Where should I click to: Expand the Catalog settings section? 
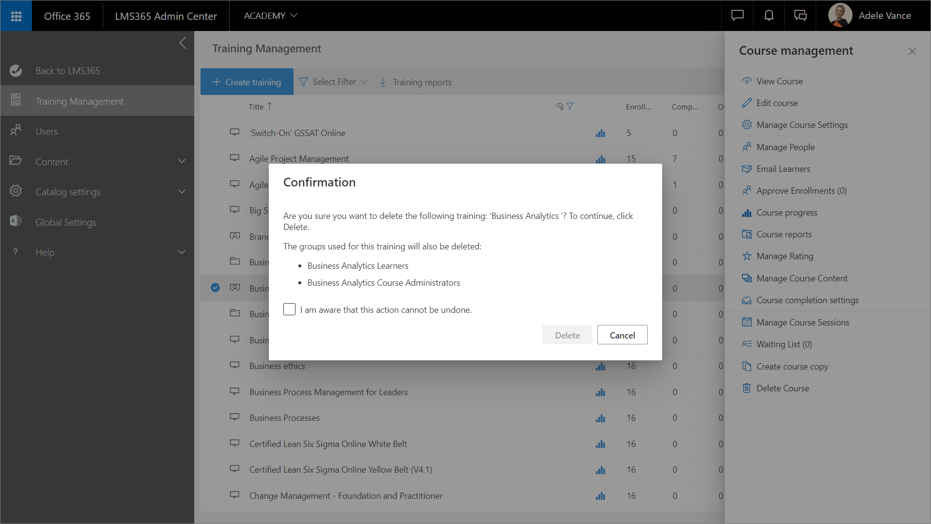[x=182, y=192]
